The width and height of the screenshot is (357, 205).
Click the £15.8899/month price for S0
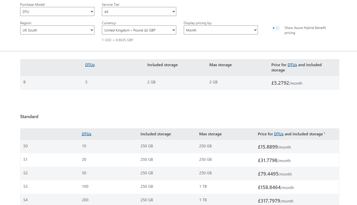coord(274,147)
